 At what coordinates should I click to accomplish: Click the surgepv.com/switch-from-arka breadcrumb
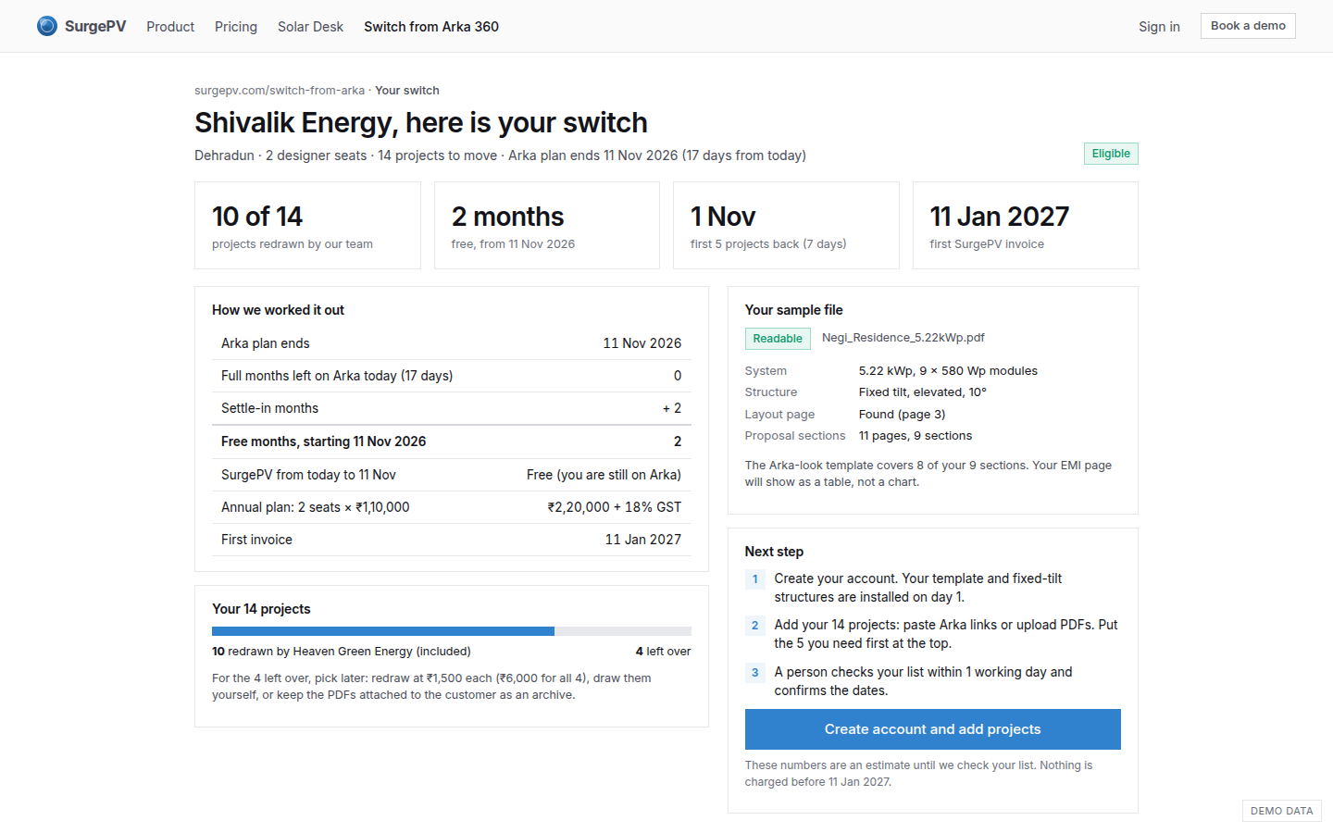click(280, 91)
